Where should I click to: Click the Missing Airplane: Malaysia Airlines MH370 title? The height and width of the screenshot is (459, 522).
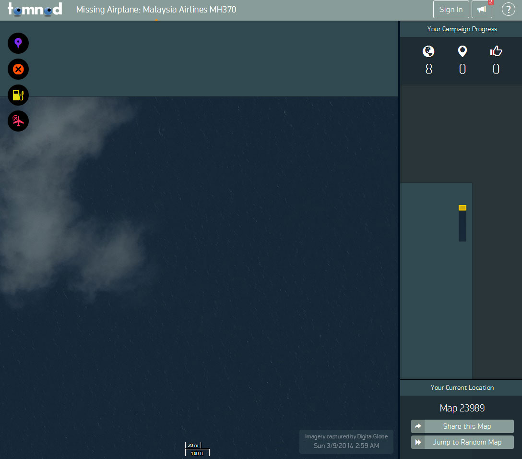click(156, 10)
